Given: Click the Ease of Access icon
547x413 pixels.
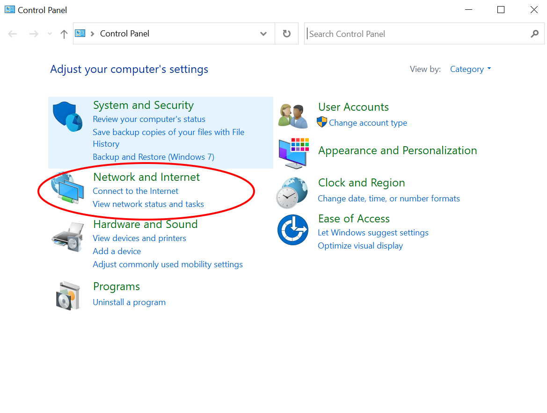Looking at the screenshot, I should coord(292,229).
